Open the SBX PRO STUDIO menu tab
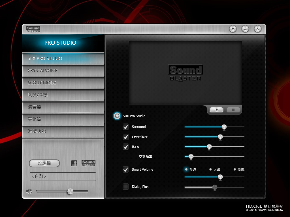Screen dimensions: 290x217 click(63, 58)
